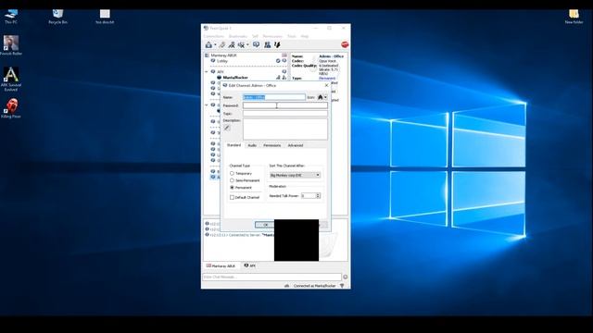Open the connect toolbar dropdown arrow
This screenshot has height=333, width=593.
click(215, 45)
